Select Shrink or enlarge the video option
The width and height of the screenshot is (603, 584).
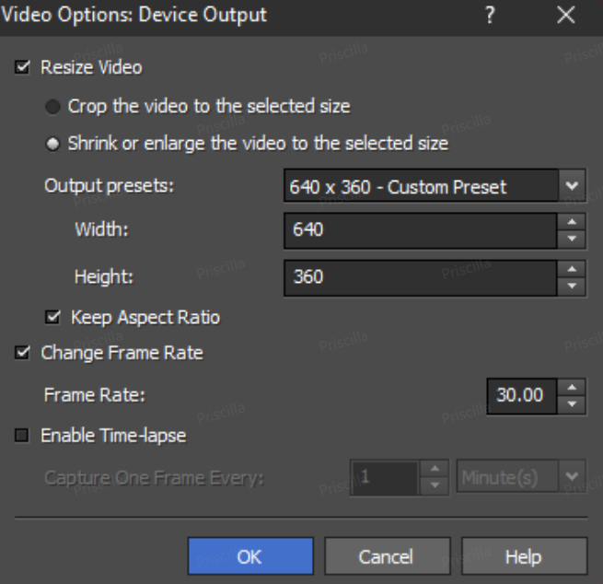click(52, 144)
